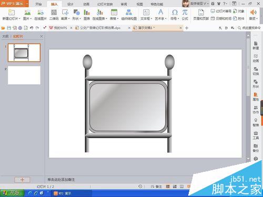Insert a table (表格) icon

[x=114, y=13]
